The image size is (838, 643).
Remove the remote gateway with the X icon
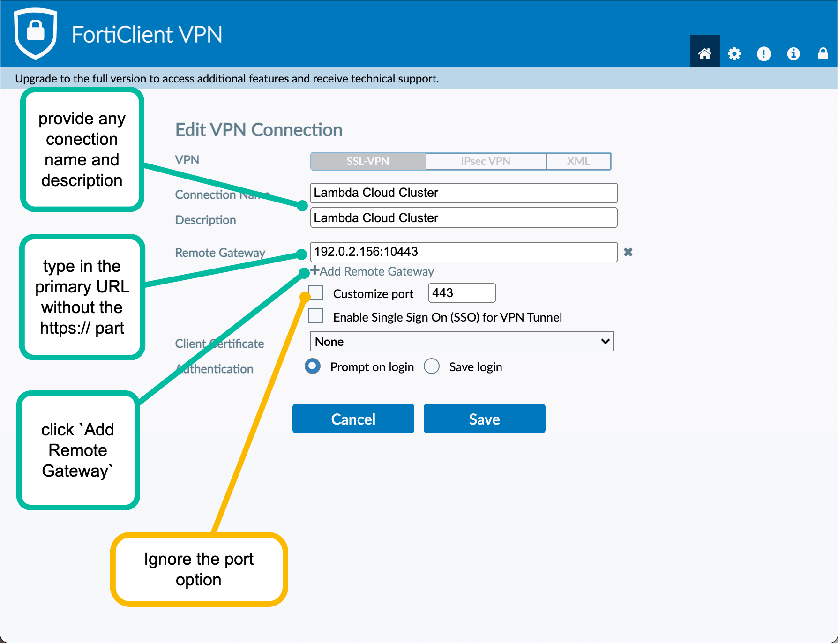[628, 252]
